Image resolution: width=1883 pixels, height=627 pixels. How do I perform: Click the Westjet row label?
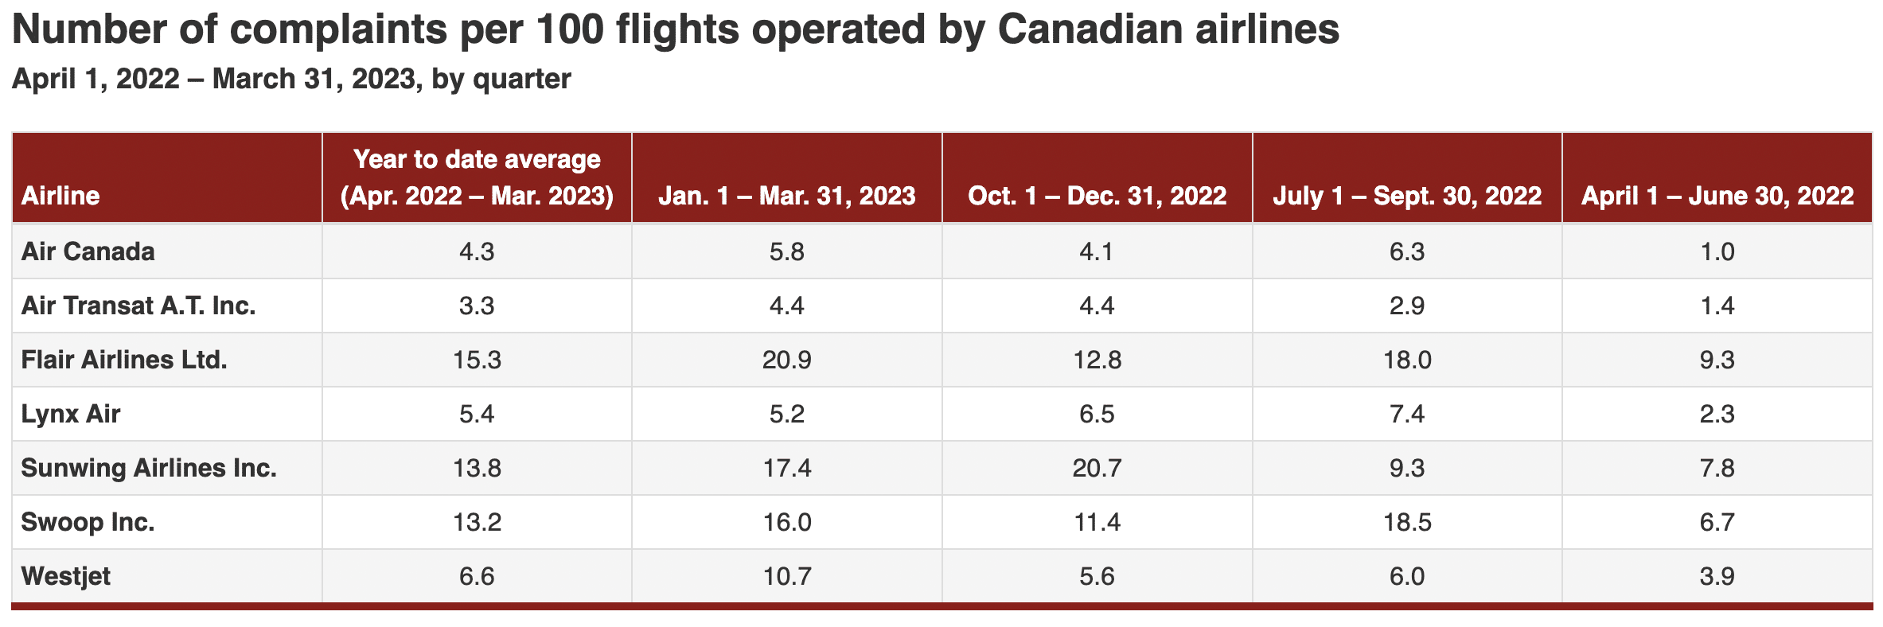[66, 576]
